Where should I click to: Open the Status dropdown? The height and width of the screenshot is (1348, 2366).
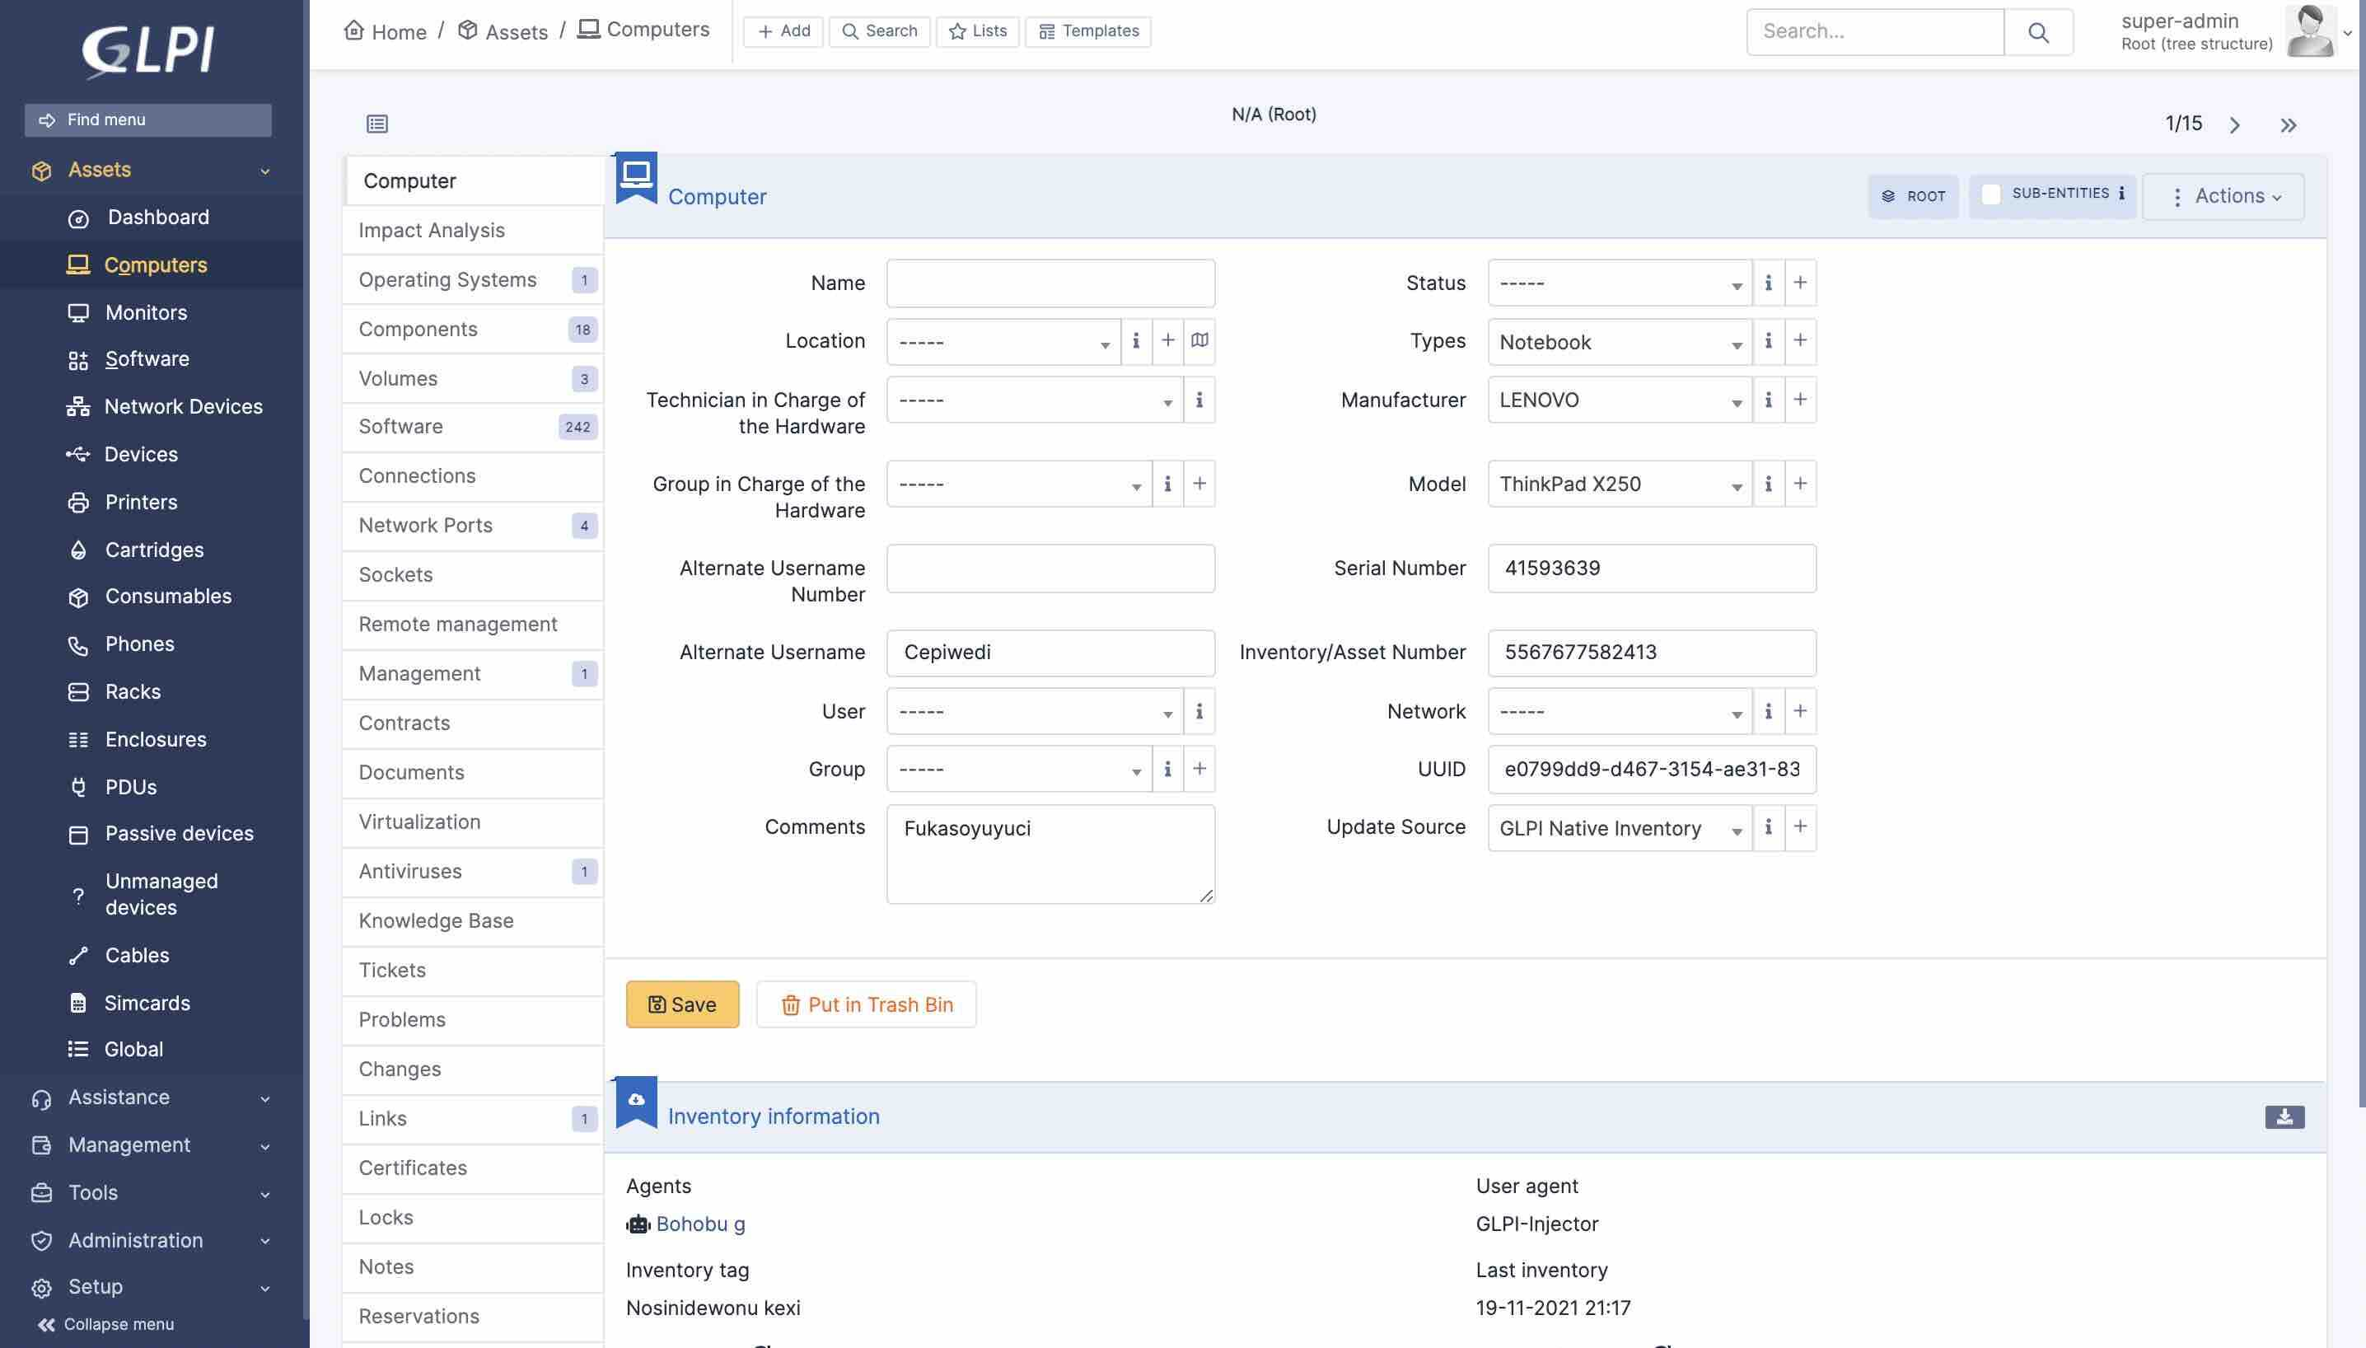(1619, 283)
